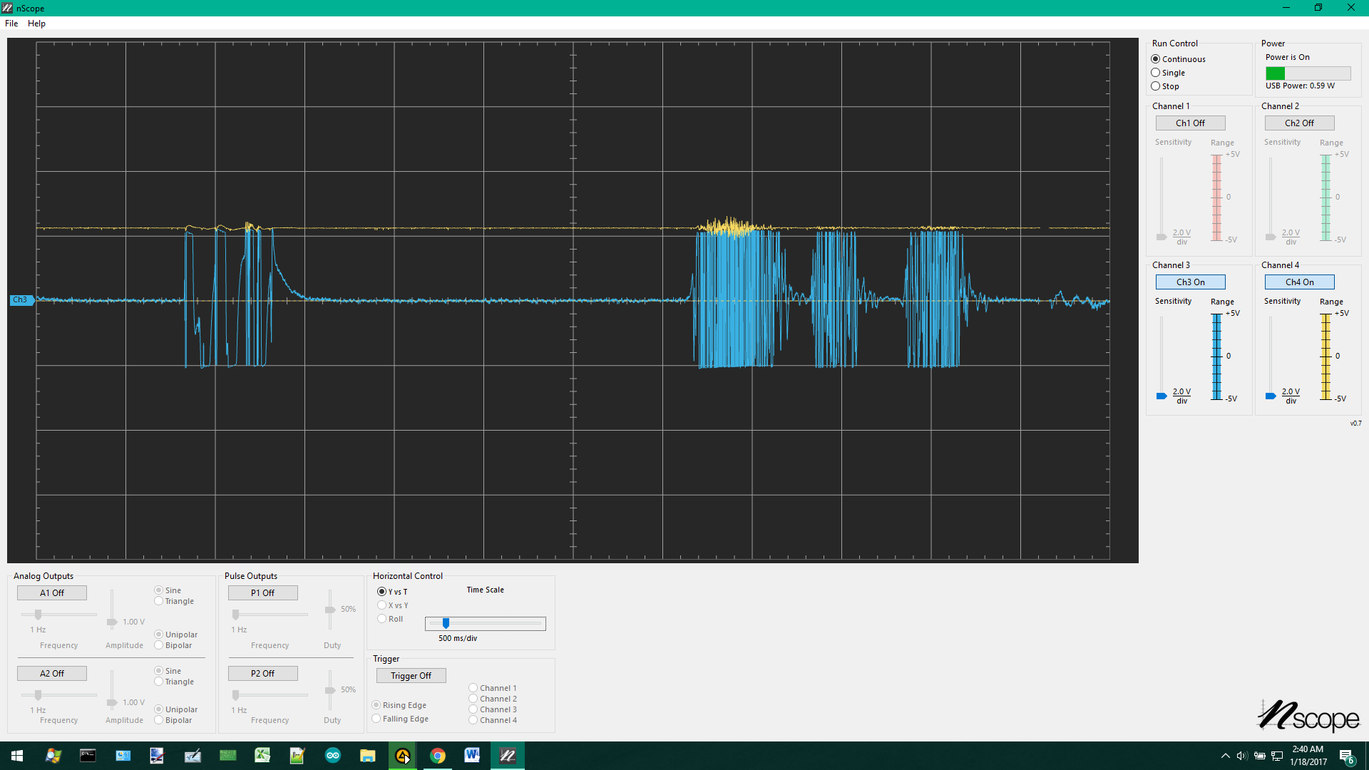Switch to the nScope taskbar icon
This screenshot has height=770, width=1369.
[x=508, y=756]
